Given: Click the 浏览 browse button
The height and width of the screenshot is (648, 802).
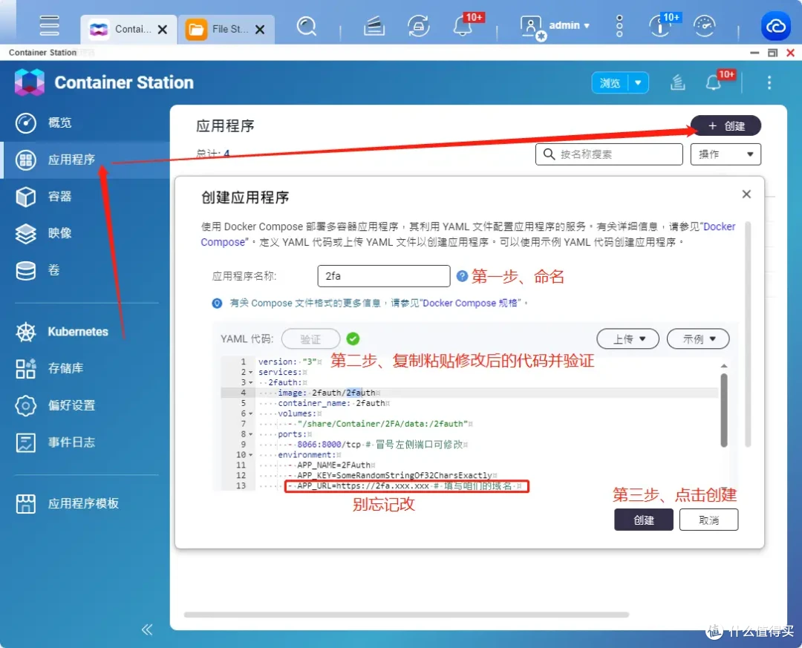Looking at the screenshot, I should coord(610,83).
